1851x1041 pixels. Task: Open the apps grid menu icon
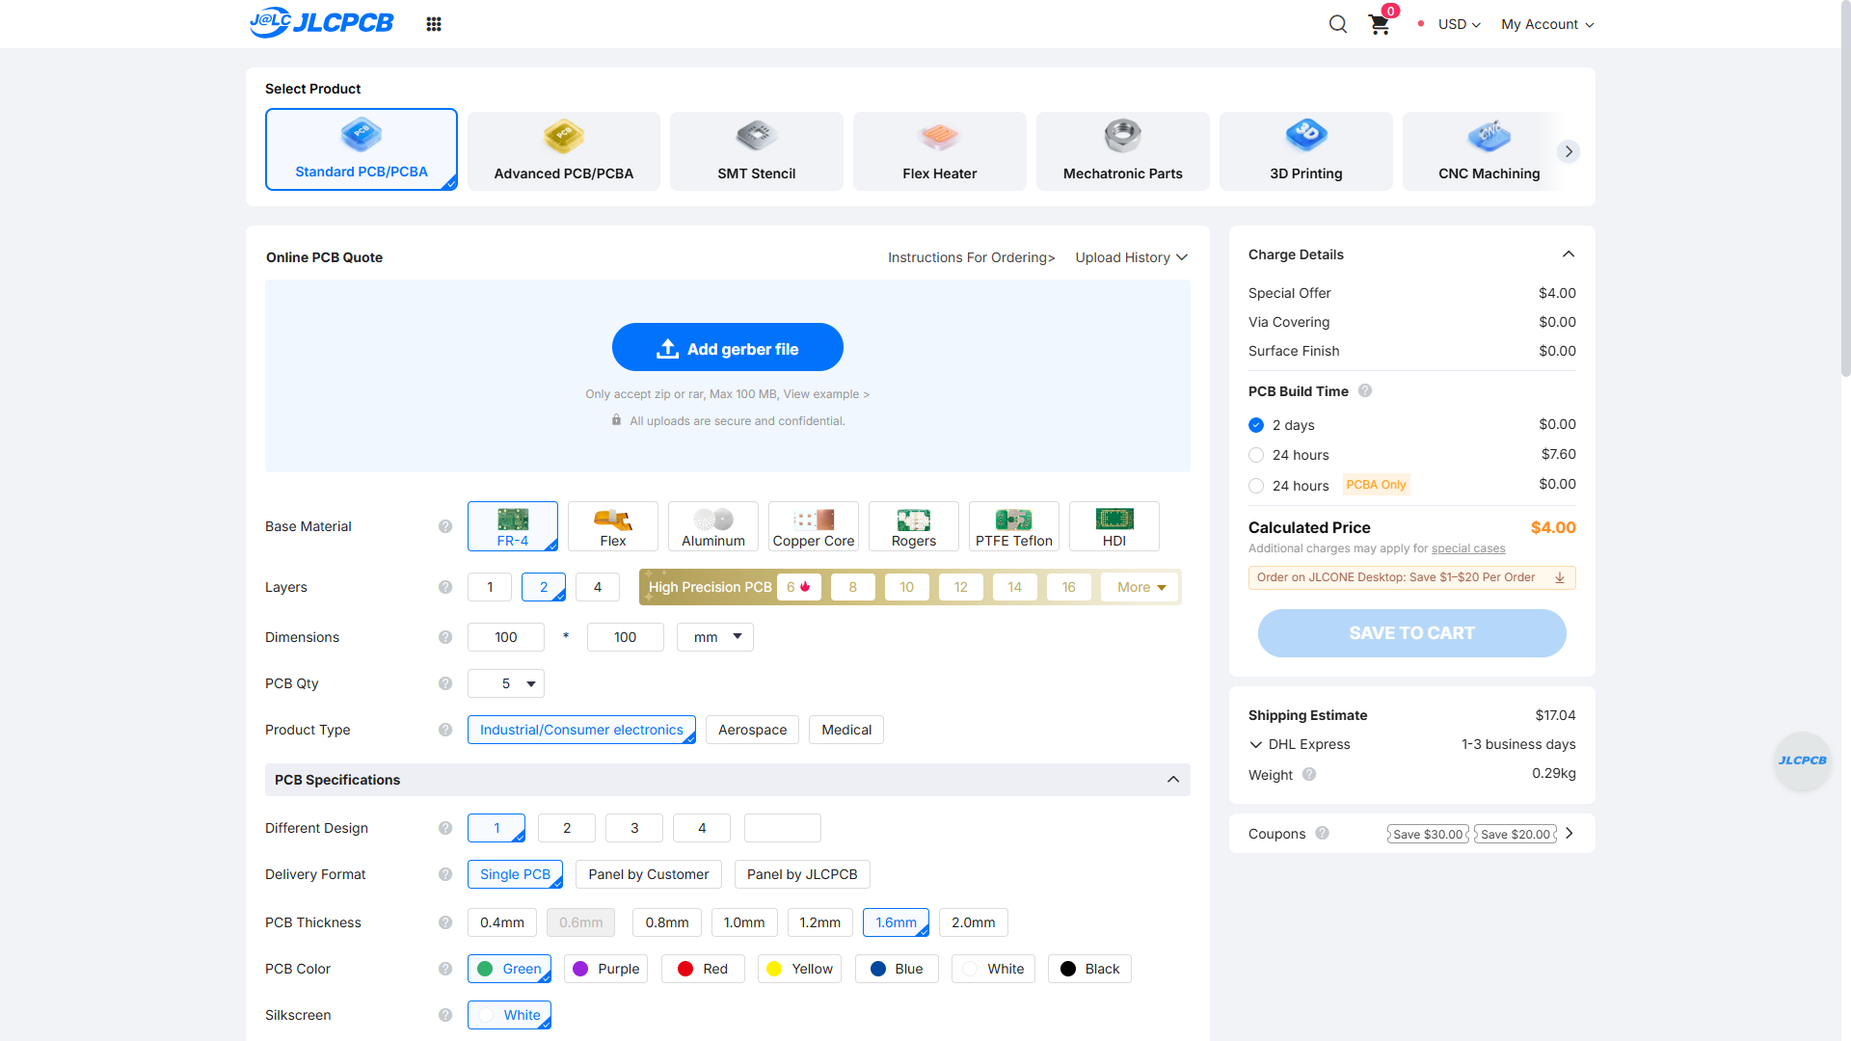tap(434, 24)
